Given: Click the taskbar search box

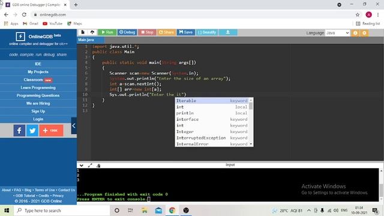Looking at the screenshot, I should point(62,211).
